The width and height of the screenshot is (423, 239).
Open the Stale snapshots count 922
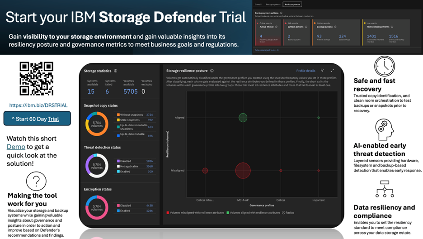(150, 120)
